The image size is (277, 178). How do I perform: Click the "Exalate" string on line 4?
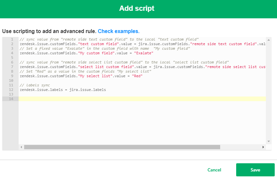(144, 53)
